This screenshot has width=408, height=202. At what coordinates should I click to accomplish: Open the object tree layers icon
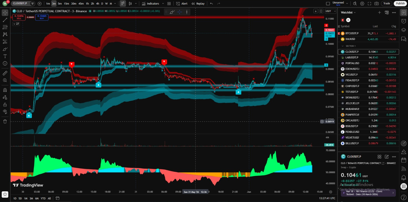[403, 30]
